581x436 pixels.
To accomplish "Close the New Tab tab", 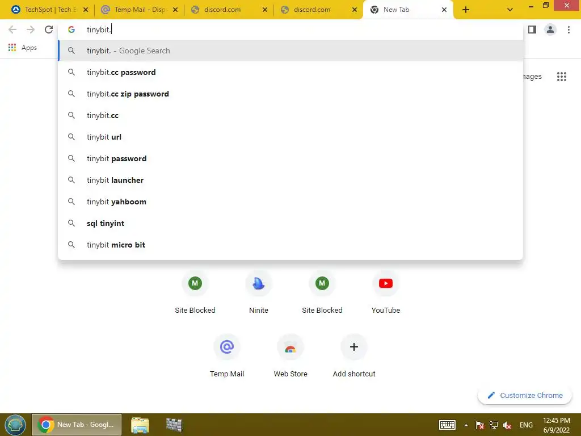I will tap(444, 10).
